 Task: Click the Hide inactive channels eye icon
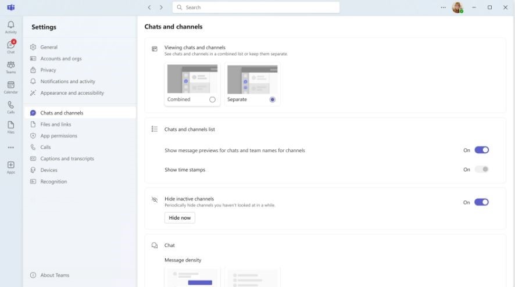click(x=155, y=200)
